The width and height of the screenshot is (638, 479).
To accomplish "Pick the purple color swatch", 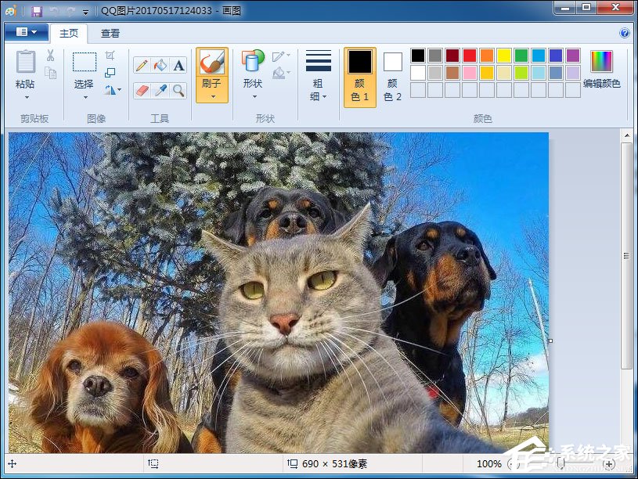I will (x=573, y=56).
